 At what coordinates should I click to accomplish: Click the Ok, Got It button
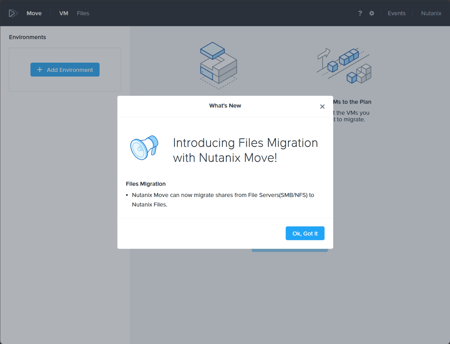point(305,233)
